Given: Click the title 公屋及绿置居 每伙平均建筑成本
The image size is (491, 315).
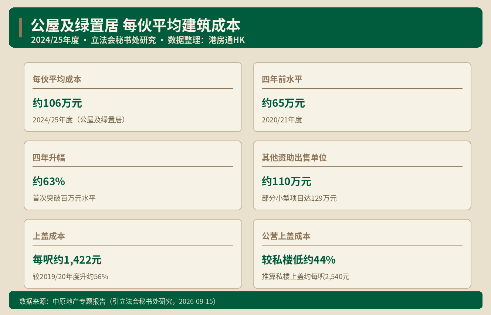Looking at the screenshot, I should pyautogui.click(x=136, y=26).
